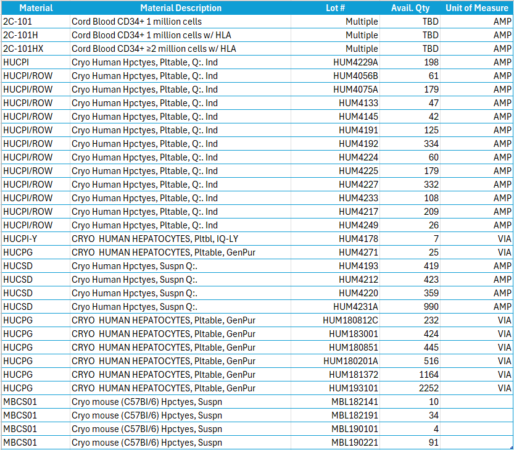Select quantity value 334
The image size is (514, 450).
point(431,144)
